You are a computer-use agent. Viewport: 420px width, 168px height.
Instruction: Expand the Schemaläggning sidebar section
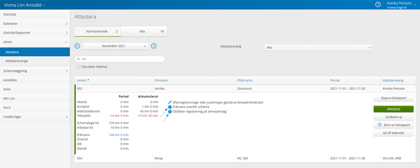[66, 71]
